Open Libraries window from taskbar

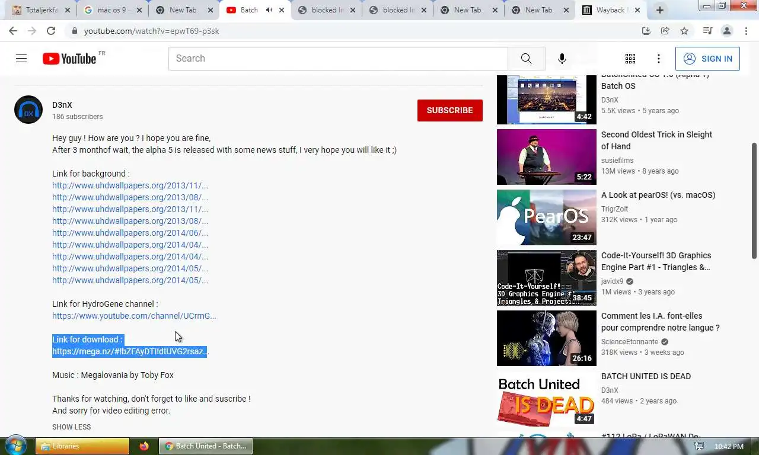pos(82,446)
